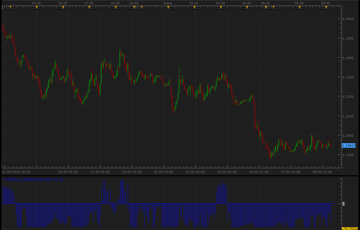Click the yellow marker under Июнь
Screen dimensions: 360x230
coord(168,8)
